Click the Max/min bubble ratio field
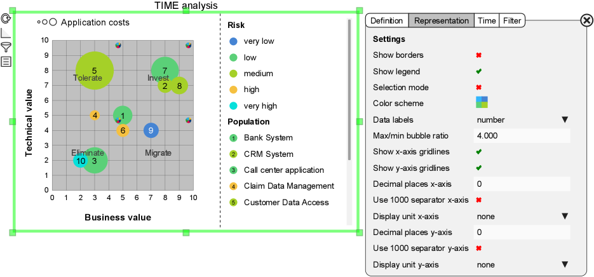Viewport: 594px width, 277px height. [522, 136]
